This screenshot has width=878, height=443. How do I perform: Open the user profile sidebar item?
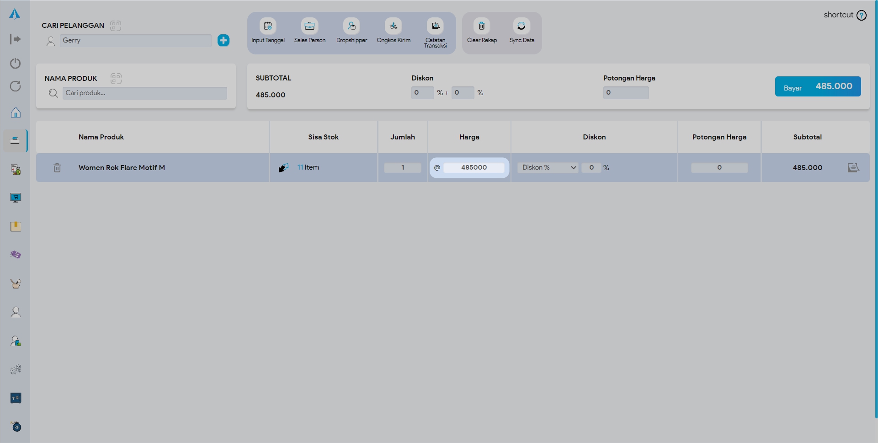pyautogui.click(x=16, y=312)
